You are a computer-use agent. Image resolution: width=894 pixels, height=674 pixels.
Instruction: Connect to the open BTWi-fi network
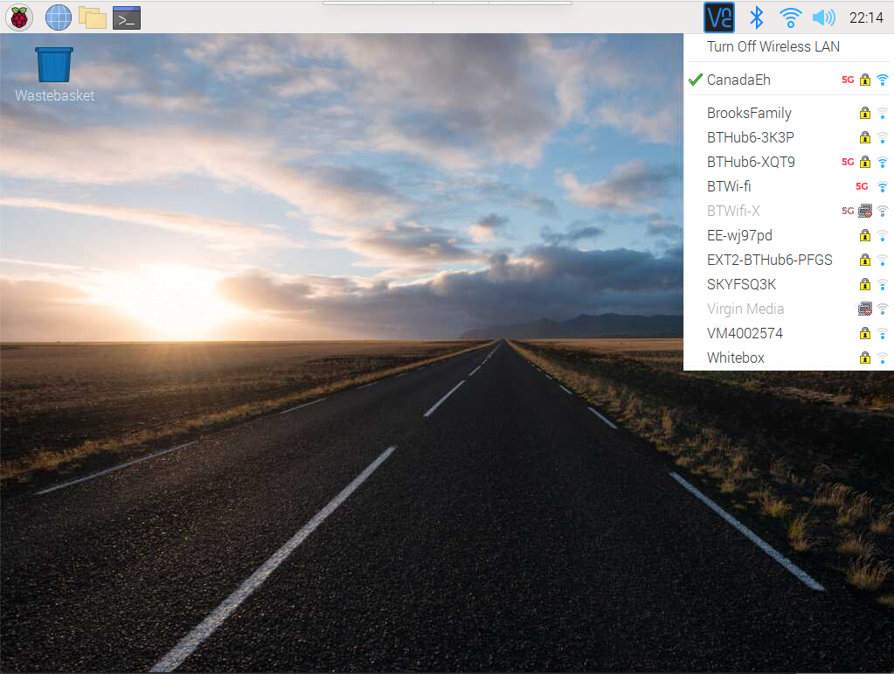click(788, 186)
